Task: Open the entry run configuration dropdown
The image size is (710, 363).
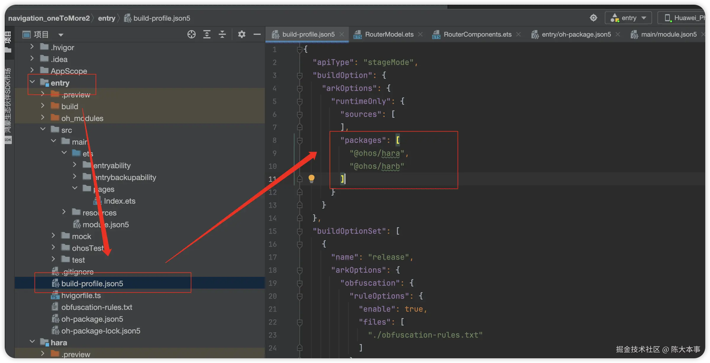Action: [x=628, y=18]
